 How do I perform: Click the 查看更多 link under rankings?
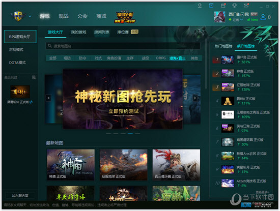(x=262, y=192)
